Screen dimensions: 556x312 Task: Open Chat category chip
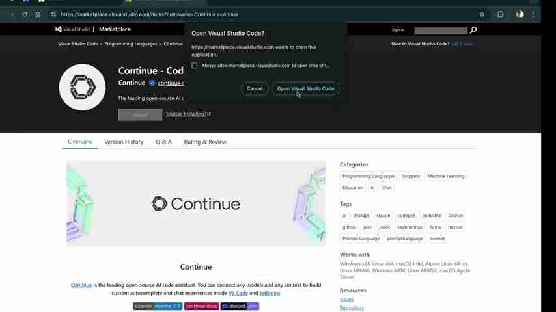point(387,188)
